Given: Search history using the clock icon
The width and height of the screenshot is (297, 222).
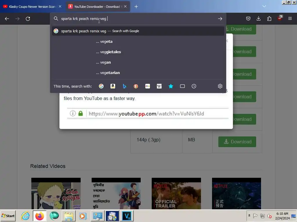Looking at the screenshot, I should click(x=194, y=86).
